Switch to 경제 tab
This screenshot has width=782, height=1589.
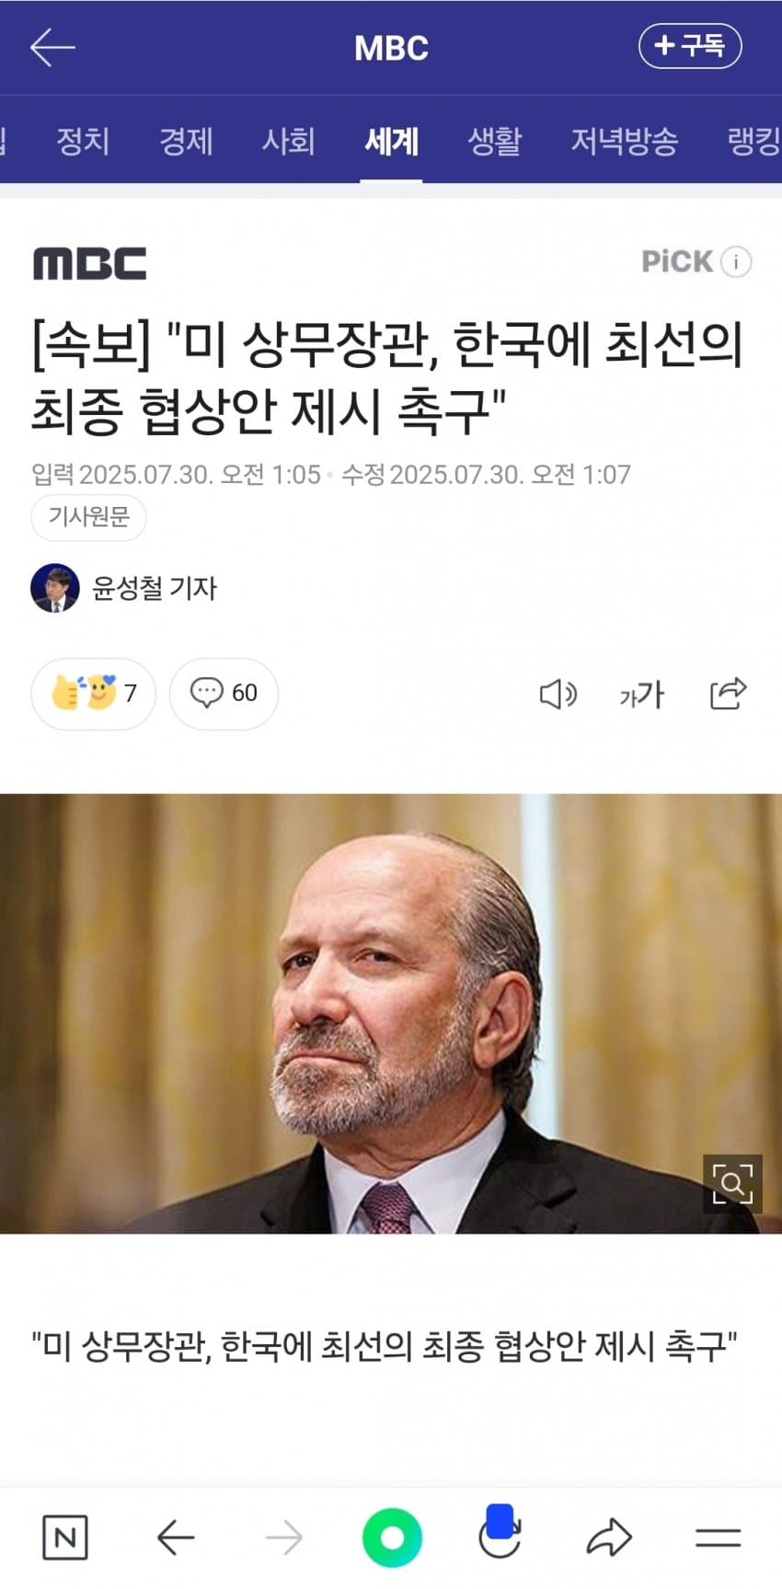186,141
